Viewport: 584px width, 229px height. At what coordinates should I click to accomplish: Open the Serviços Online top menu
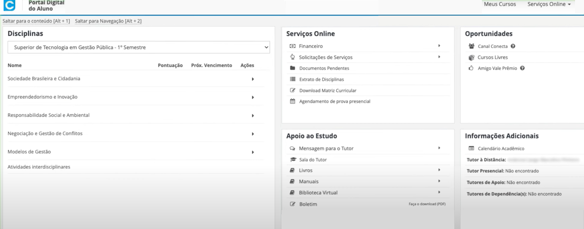pos(549,4)
